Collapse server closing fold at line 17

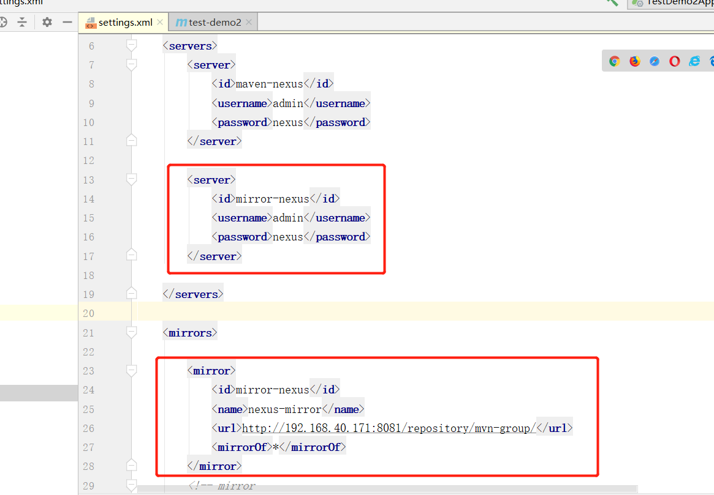(x=131, y=255)
